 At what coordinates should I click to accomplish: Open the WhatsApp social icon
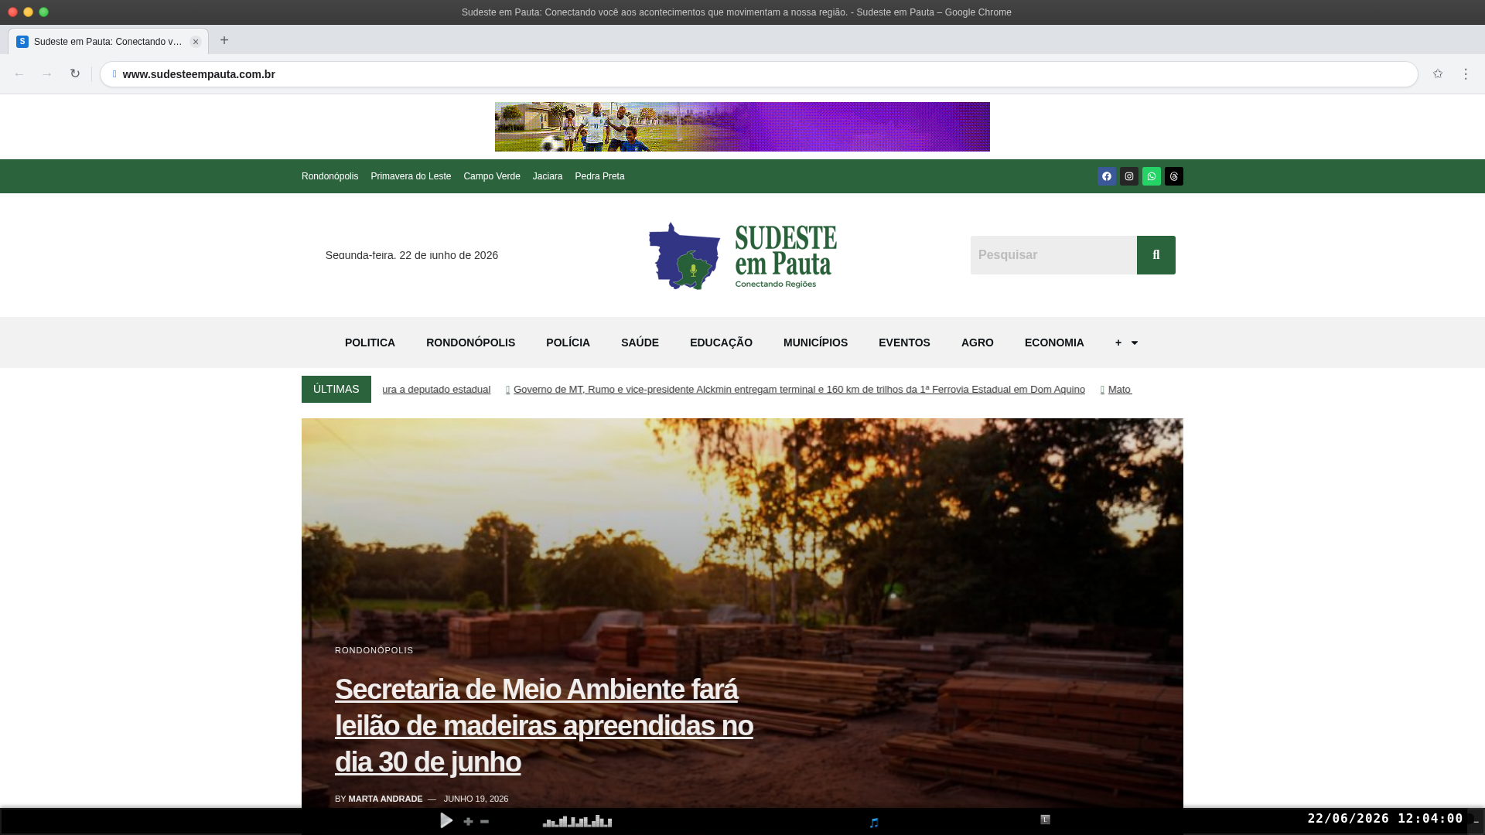(1151, 176)
